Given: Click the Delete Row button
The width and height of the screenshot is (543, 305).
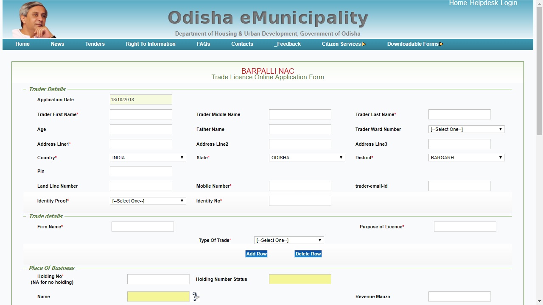Looking at the screenshot, I should point(308,253).
